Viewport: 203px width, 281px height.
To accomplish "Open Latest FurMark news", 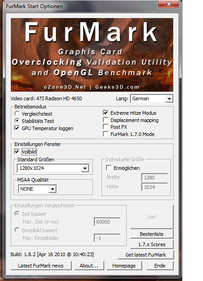I will tap(41, 266).
